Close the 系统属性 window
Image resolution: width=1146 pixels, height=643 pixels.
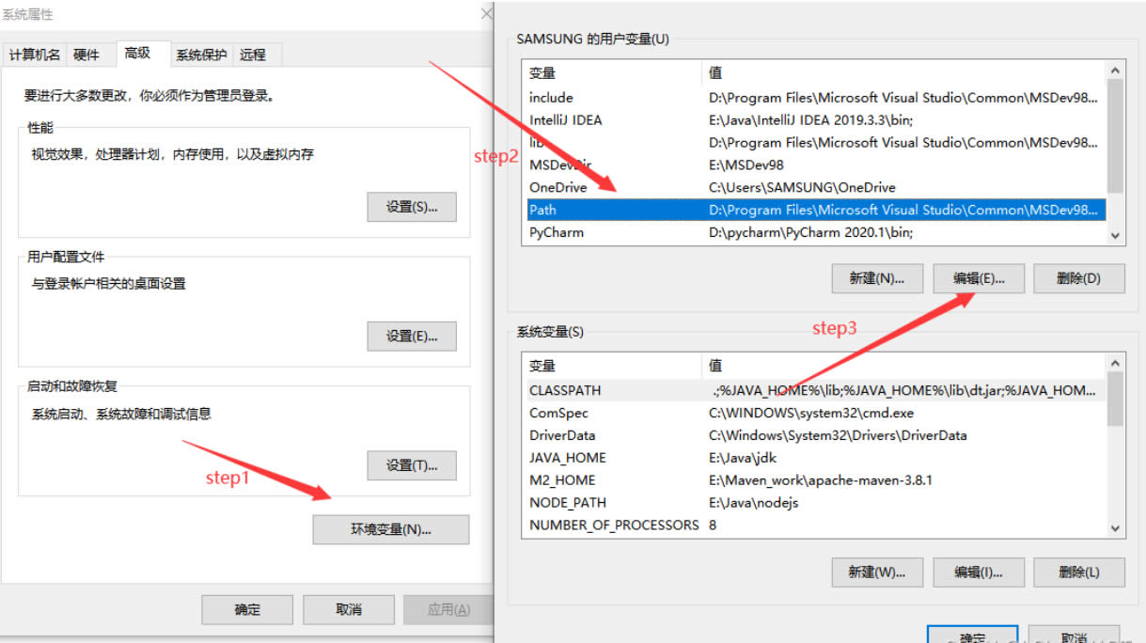[486, 14]
